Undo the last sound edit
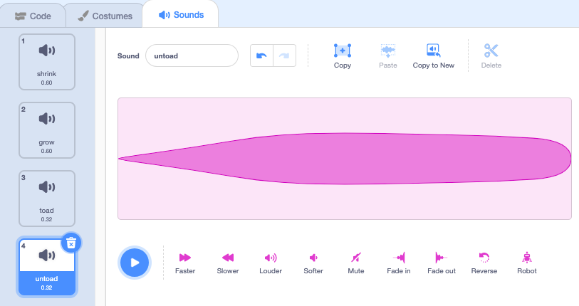Screen dimensions: 579x306 [261, 56]
